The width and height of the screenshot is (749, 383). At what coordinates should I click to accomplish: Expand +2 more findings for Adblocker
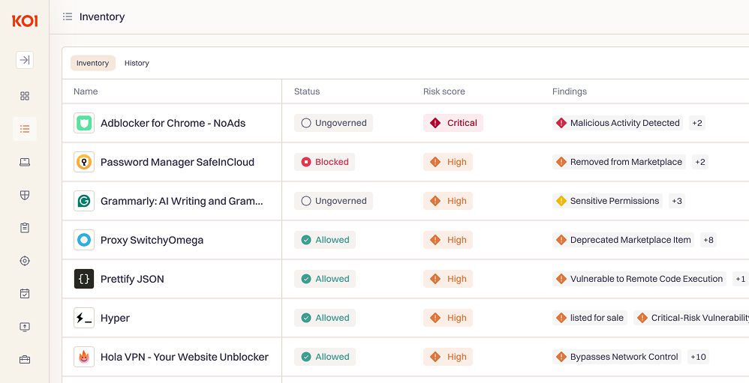[x=697, y=123]
